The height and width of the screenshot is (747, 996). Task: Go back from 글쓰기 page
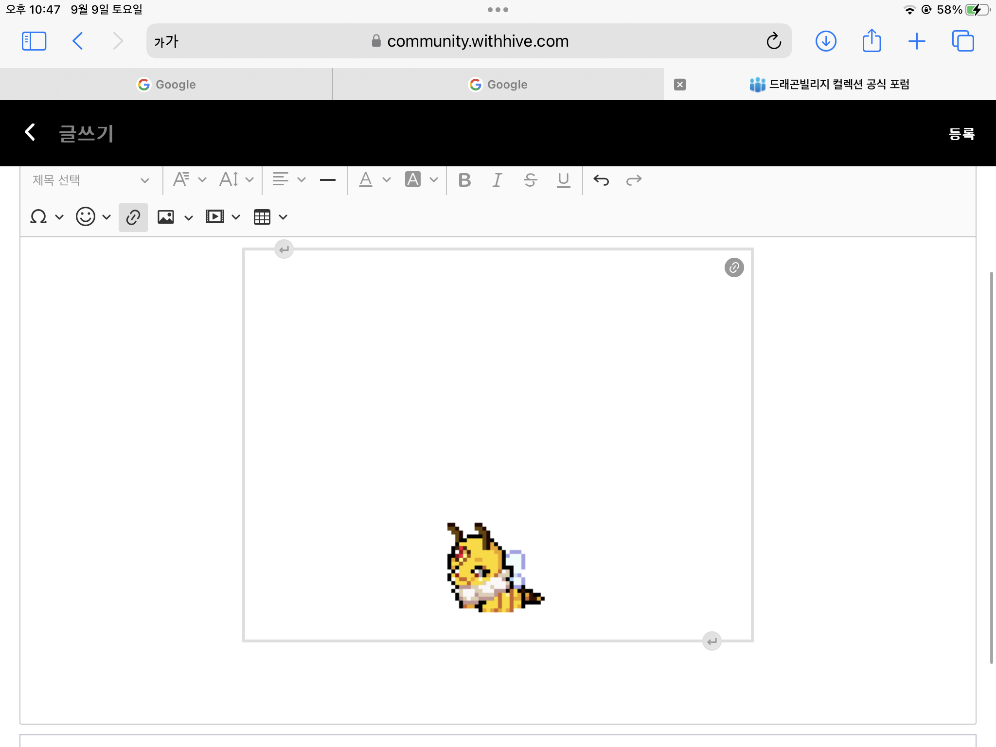coord(30,132)
